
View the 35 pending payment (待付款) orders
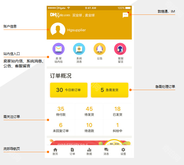tap(61, 111)
